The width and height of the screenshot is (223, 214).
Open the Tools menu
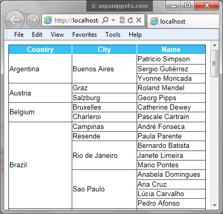pyautogui.click(x=113, y=35)
